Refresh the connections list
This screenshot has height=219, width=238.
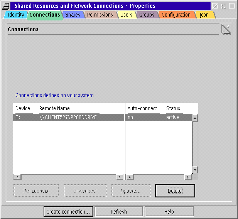tap(119, 212)
